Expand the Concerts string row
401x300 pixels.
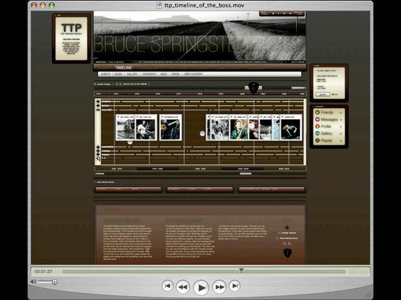click(x=98, y=147)
